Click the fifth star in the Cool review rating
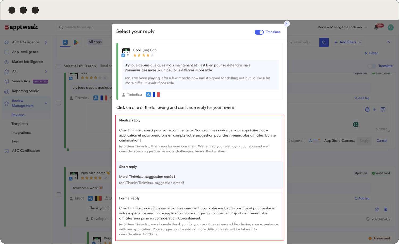This screenshot has width=399, height=244. (x=152, y=55)
